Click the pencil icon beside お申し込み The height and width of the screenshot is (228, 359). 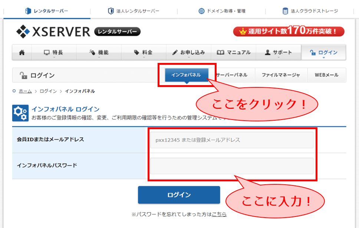click(175, 53)
